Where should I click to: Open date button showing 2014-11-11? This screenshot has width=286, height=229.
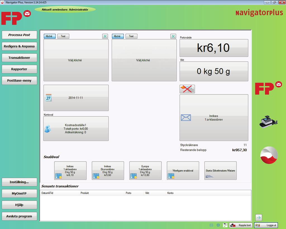click(x=76, y=98)
